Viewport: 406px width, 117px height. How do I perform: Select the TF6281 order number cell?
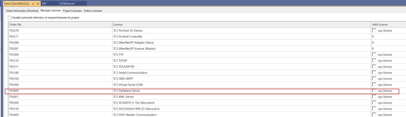coord(60,49)
